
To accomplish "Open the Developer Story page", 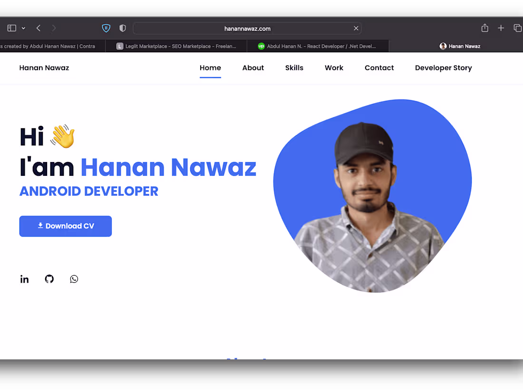I will [x=443, y=67].
